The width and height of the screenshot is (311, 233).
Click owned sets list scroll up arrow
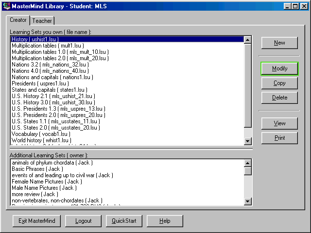247,40
